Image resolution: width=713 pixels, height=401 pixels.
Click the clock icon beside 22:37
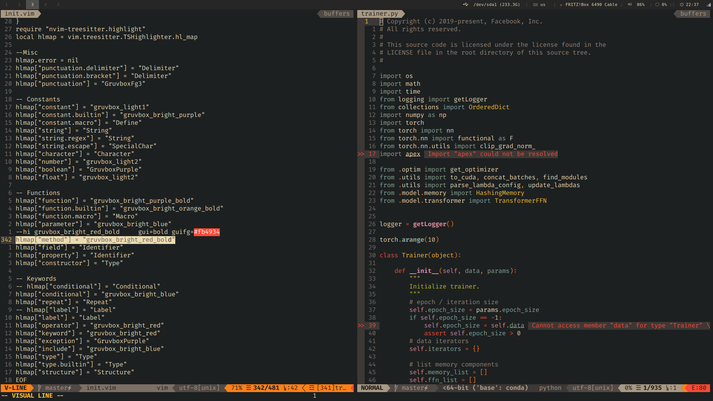681,4
